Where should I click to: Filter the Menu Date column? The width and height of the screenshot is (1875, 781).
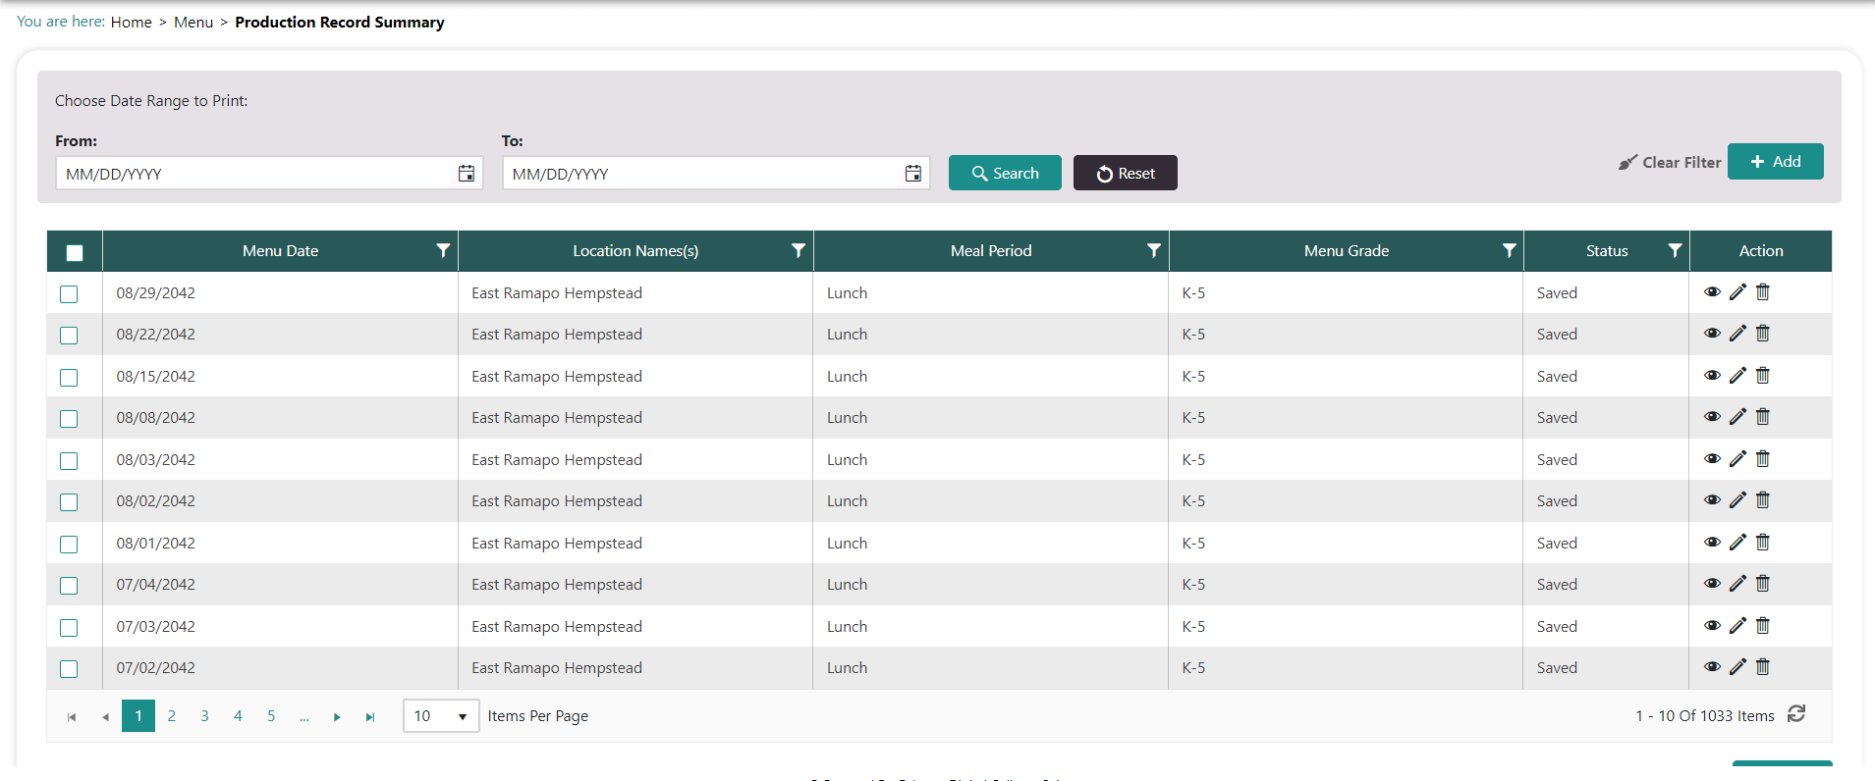coord(443,251)
